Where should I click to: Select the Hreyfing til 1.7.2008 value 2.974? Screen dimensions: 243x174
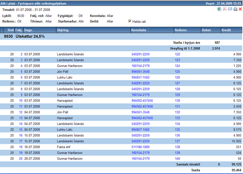click(216, 48)
